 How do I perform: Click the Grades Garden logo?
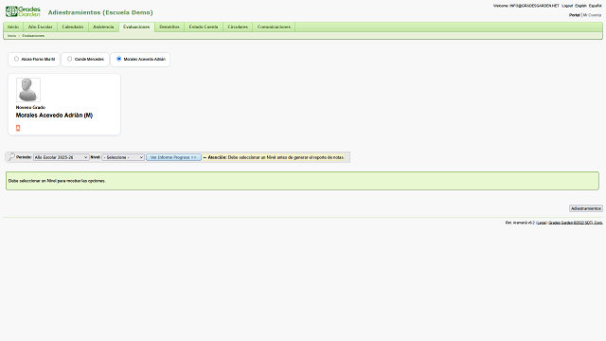coord(23,11)
